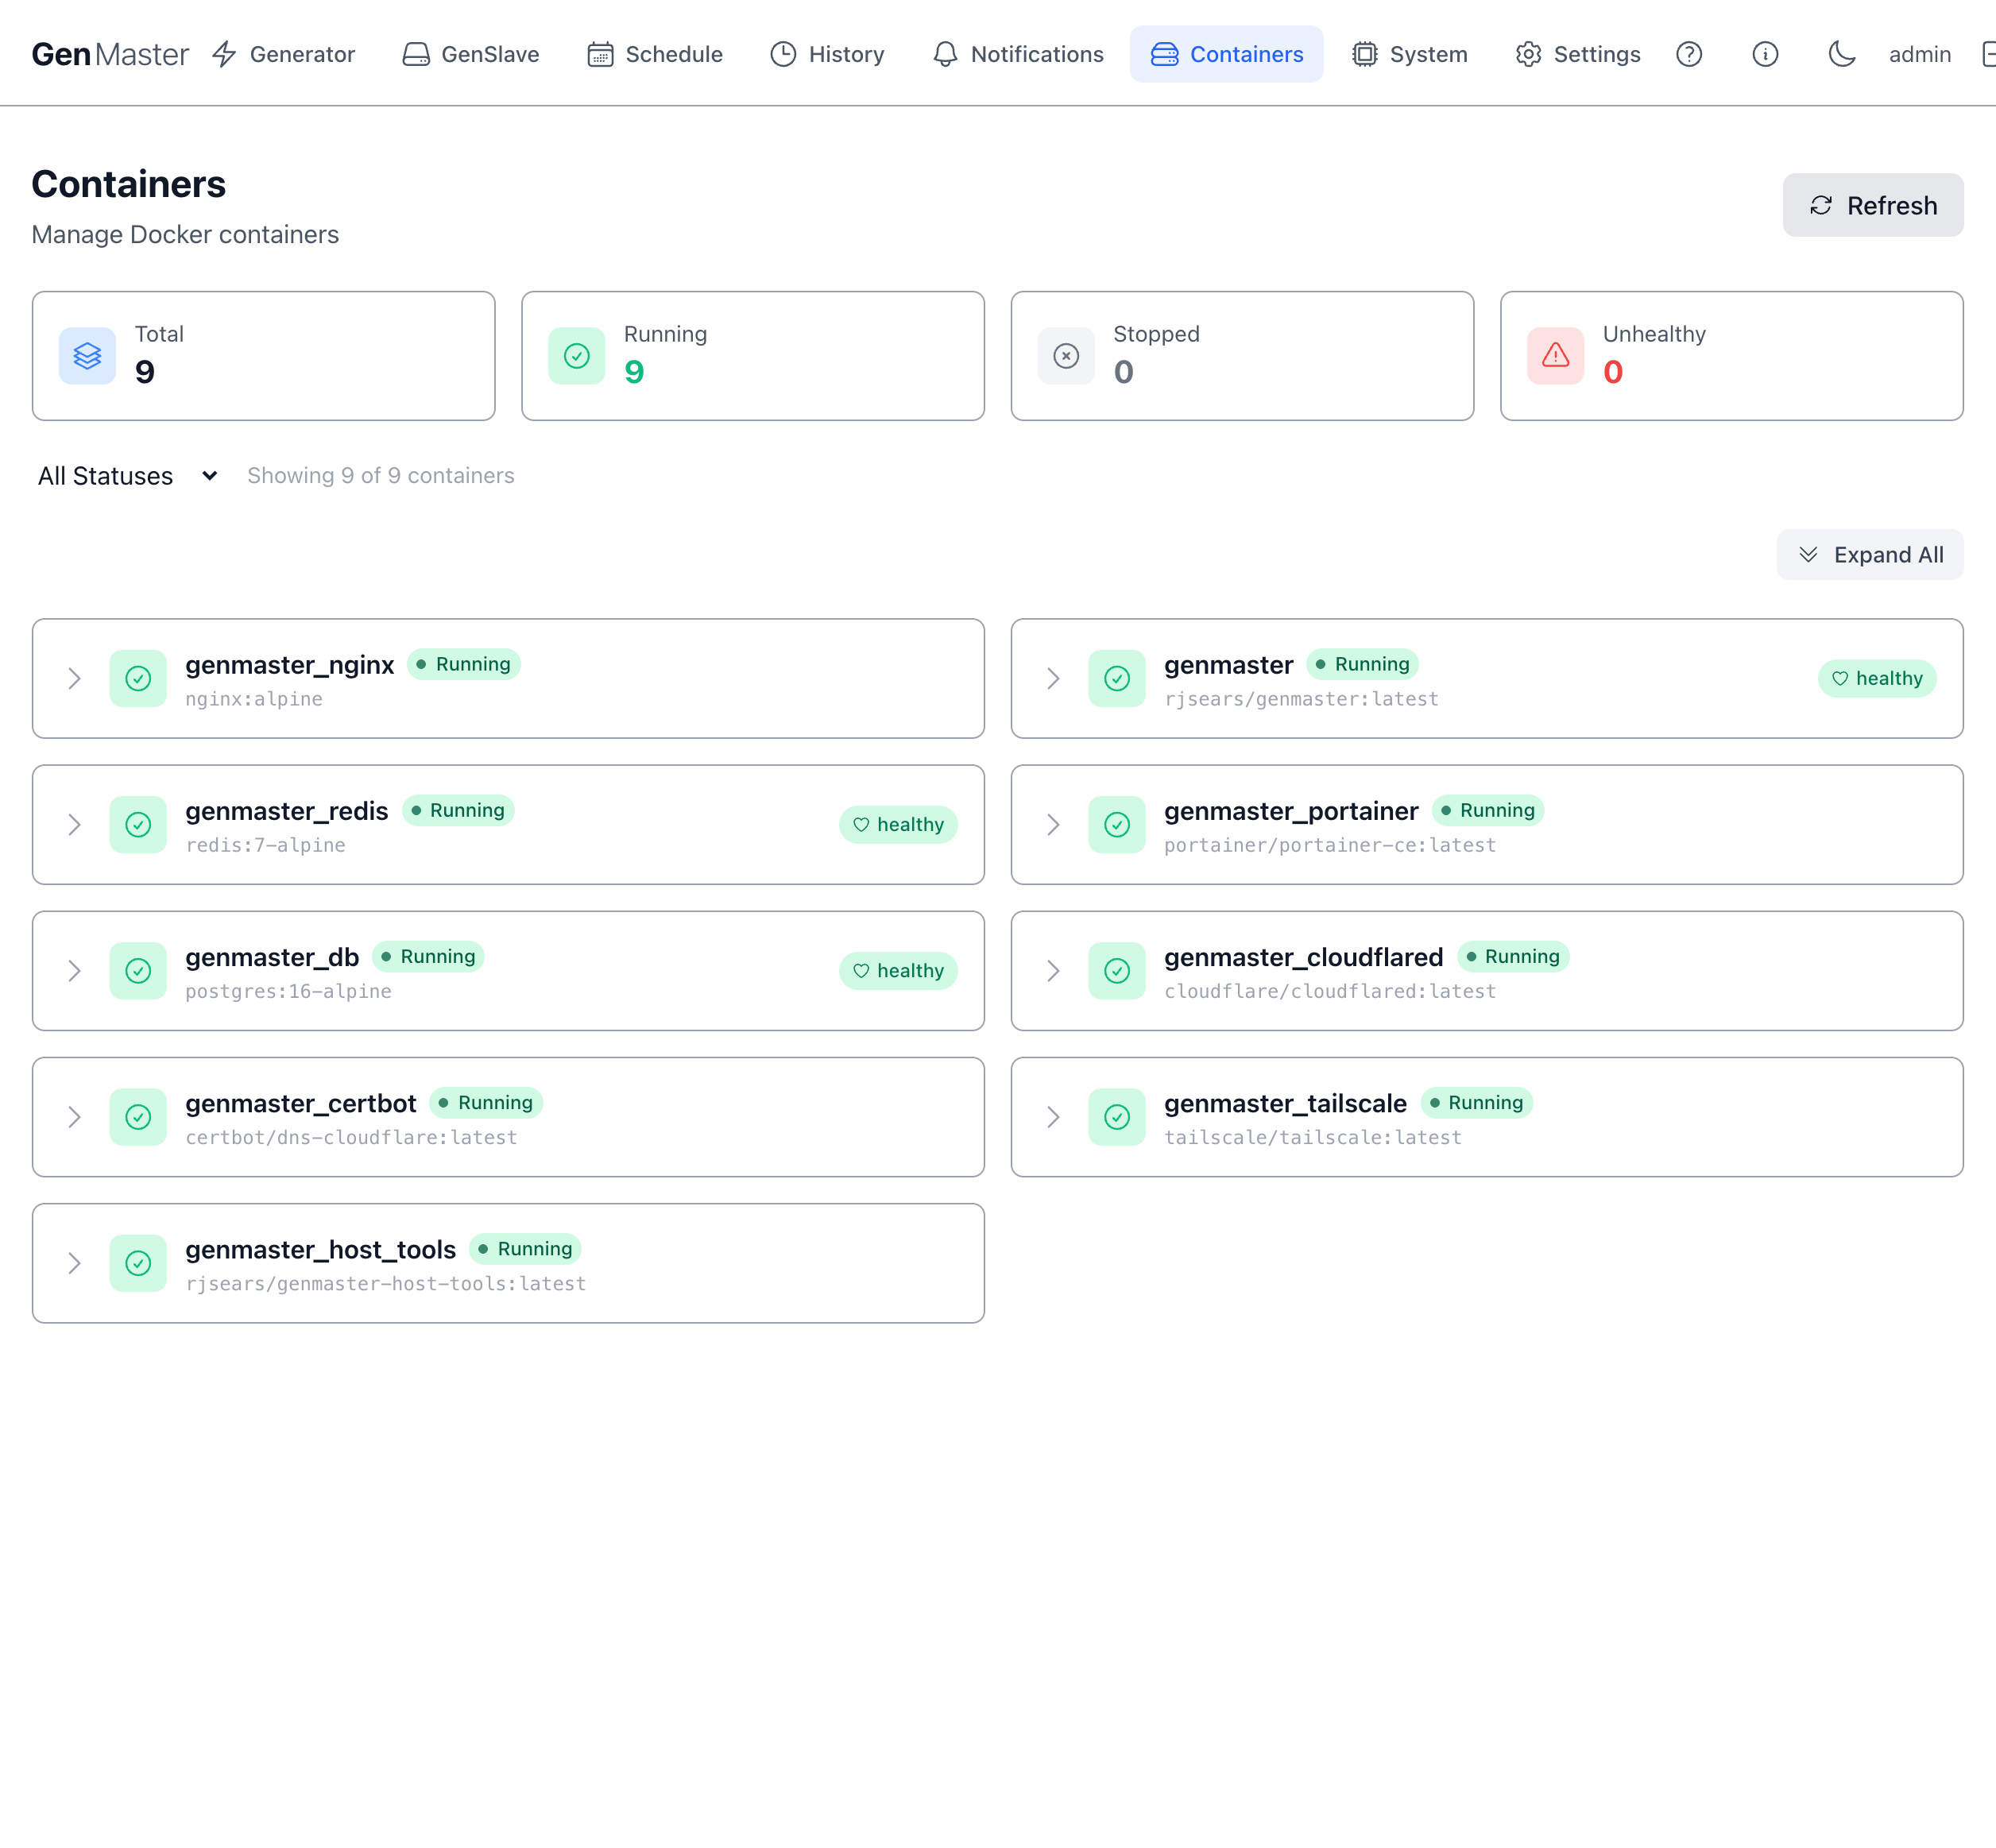Click genmaster_db status check icon
1996x1848 pixels.
[138, 971]
